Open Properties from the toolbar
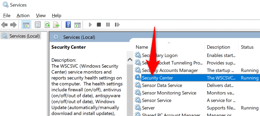 tap(38, 25)
